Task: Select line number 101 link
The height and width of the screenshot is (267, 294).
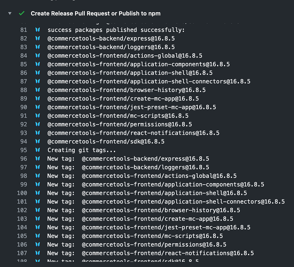Action: pyautogui.click(x=22, y=202)
